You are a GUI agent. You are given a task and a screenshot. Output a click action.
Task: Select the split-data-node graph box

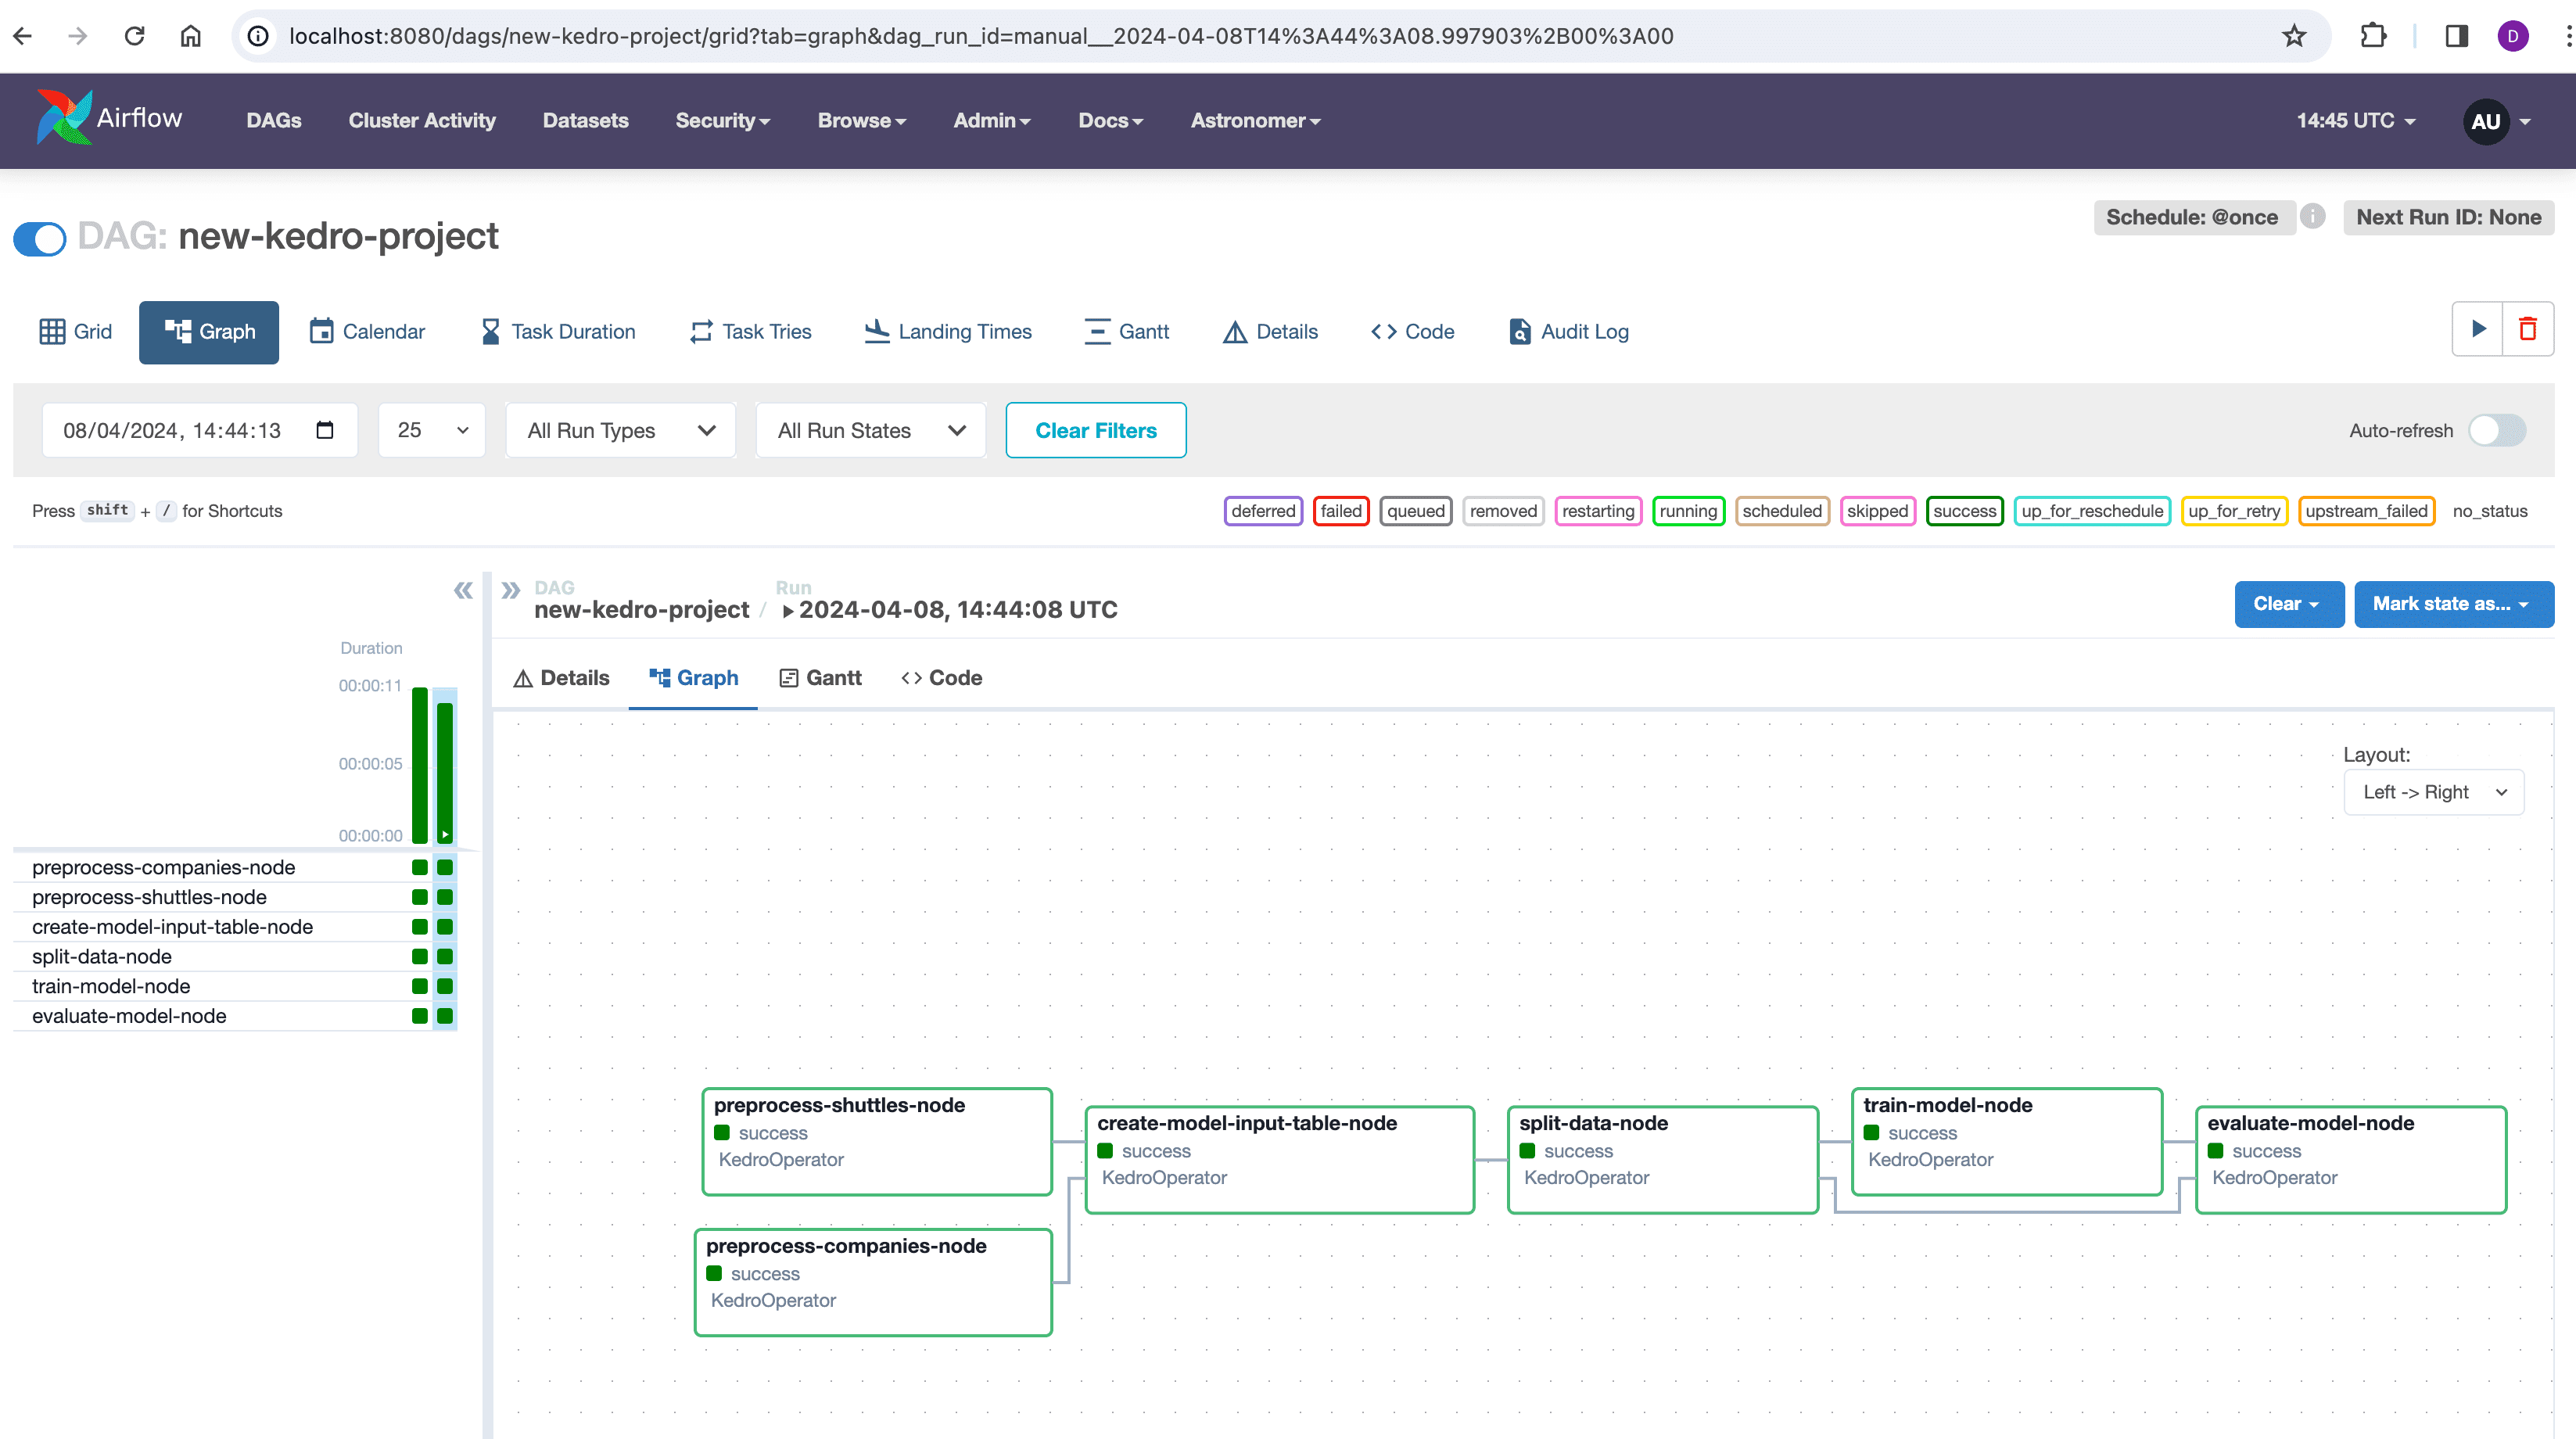point(1662,1159)
